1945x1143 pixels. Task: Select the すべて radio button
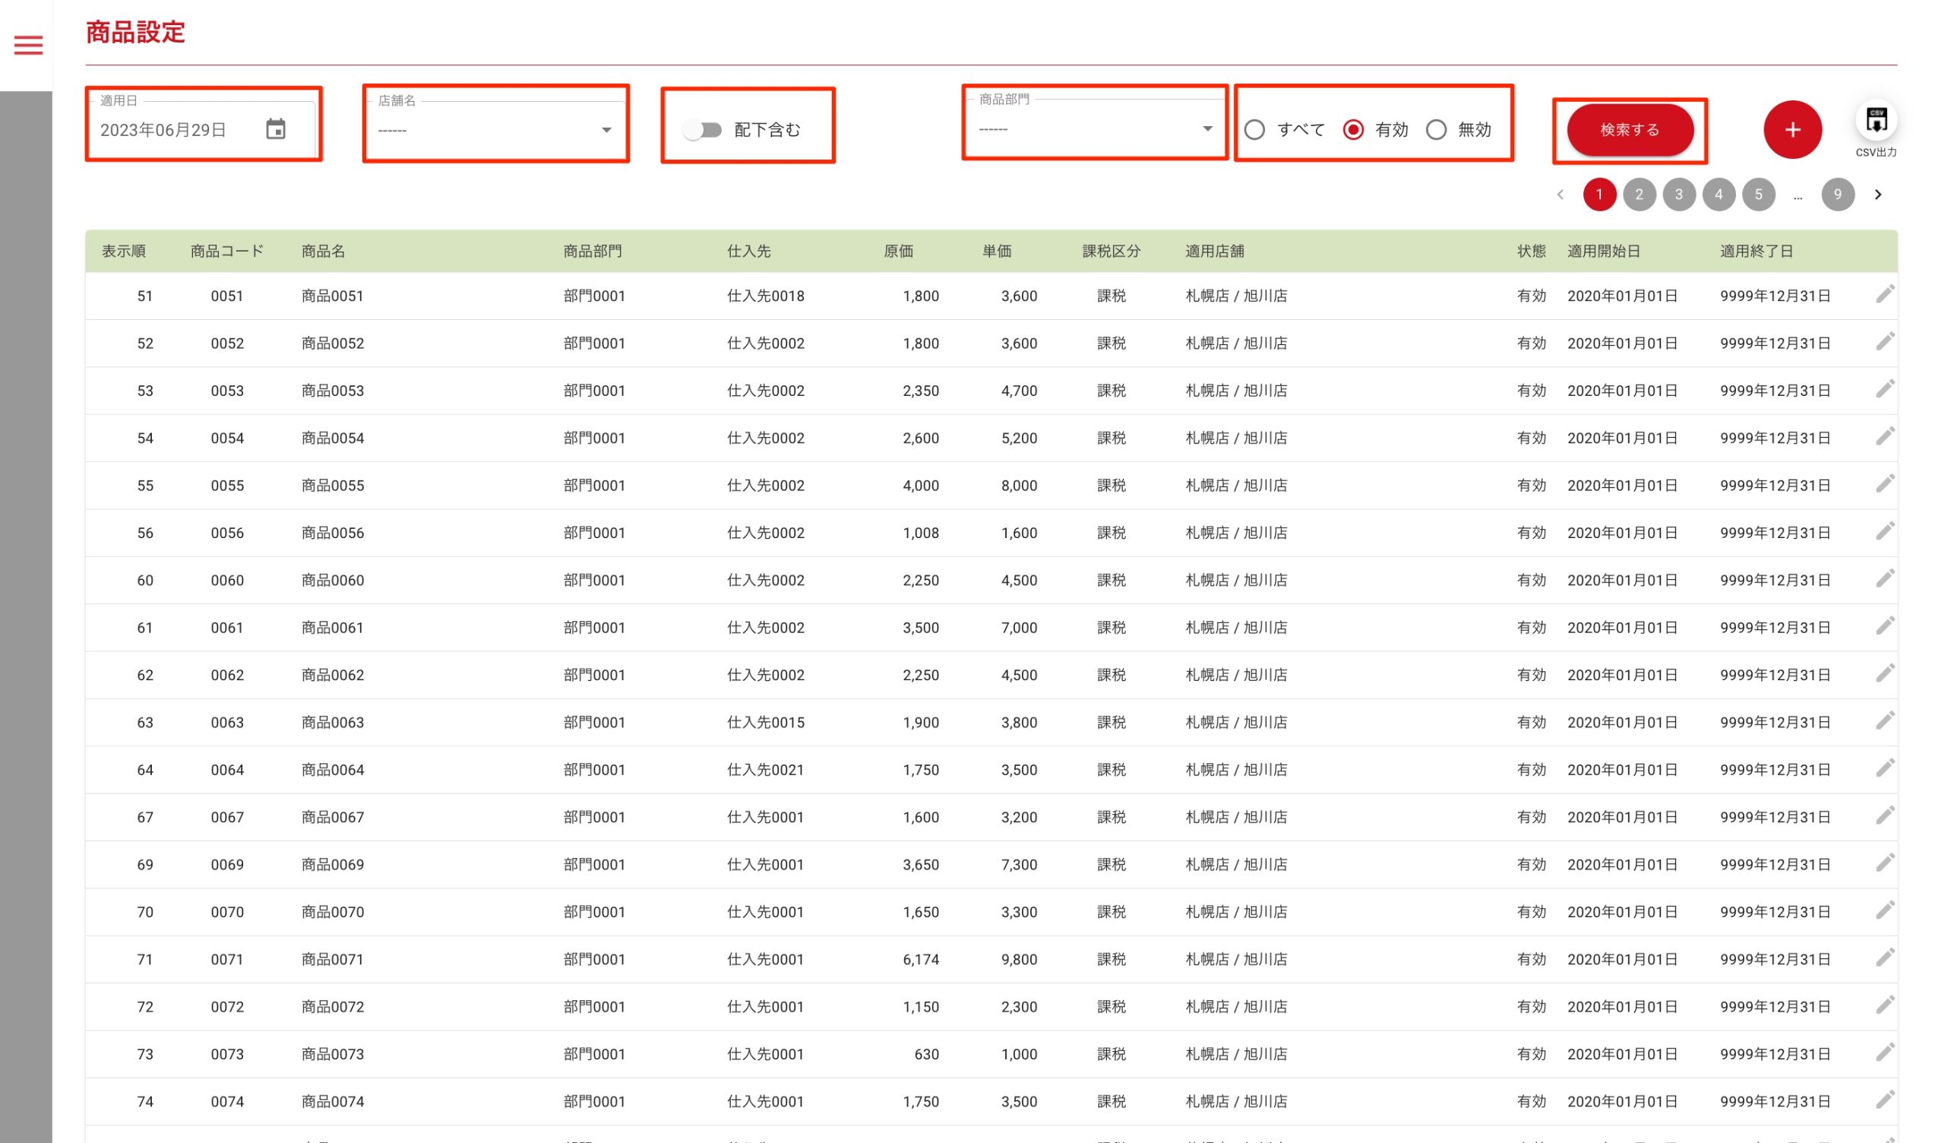pos(1254,130)
